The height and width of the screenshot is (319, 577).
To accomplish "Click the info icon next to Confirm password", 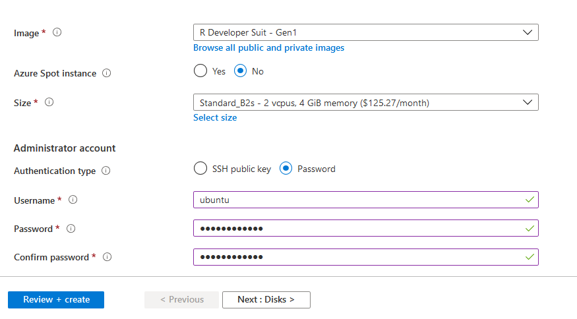I will pyautogui.click(x=107, y=257).
